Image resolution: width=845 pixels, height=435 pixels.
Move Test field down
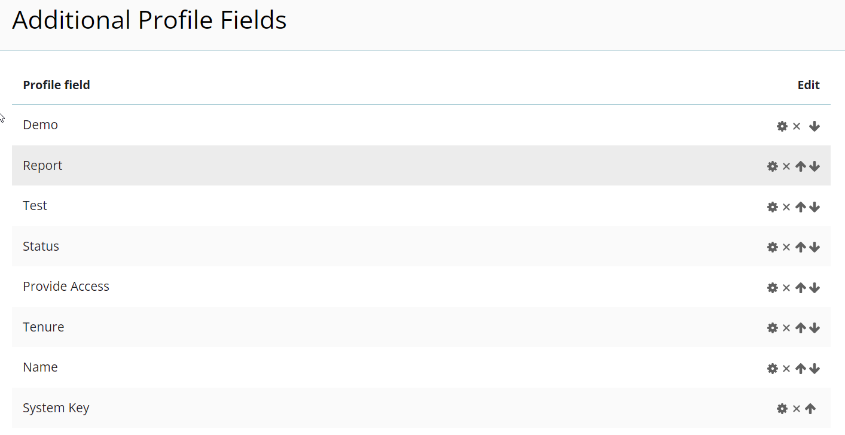pyautogui.click(x=814, y=207)
